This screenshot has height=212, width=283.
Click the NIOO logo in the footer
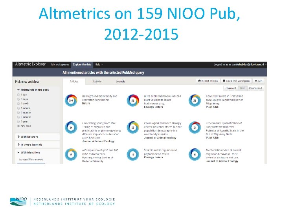coord(18,201)
